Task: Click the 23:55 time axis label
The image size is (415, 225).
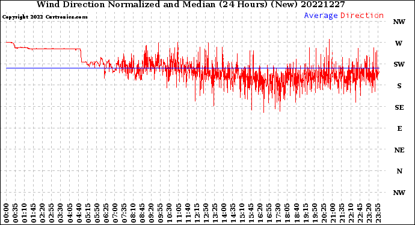Action: (378, 213)
